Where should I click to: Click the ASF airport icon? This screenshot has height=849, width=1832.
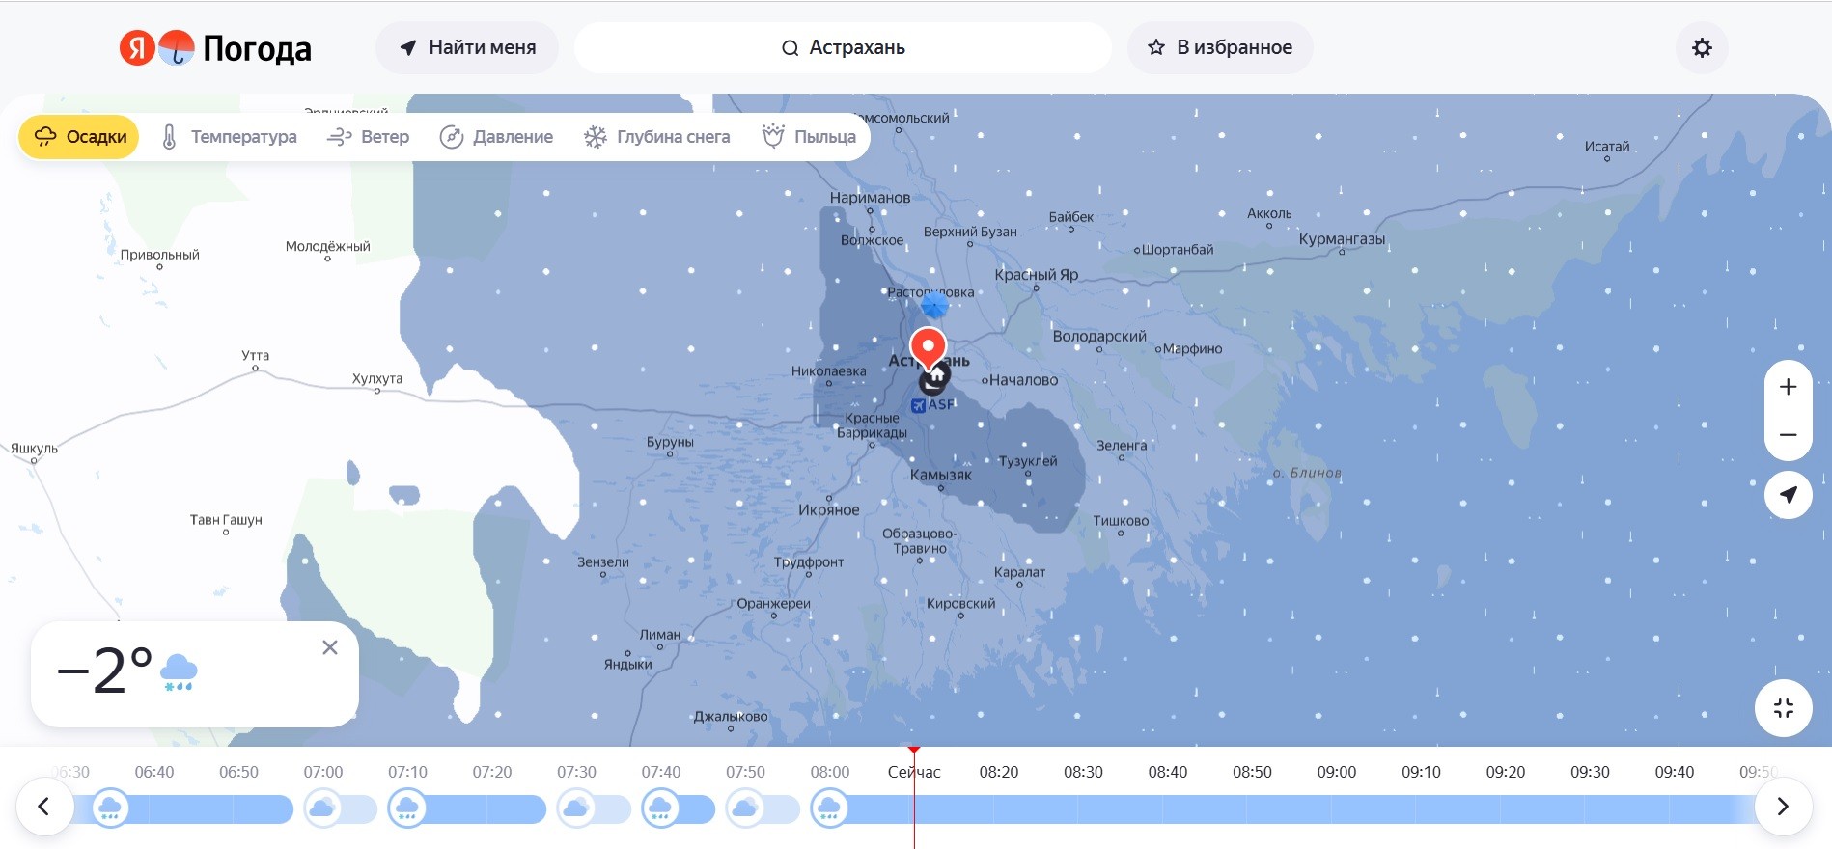pos(919,405)
